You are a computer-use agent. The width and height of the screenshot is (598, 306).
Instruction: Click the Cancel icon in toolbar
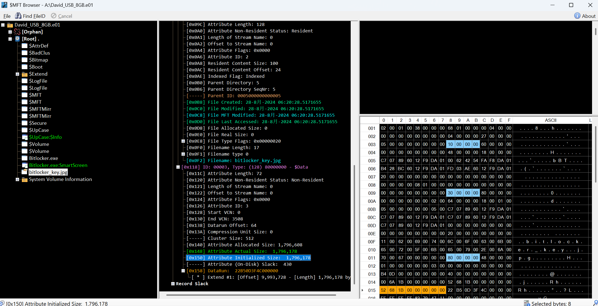[54, 16]
